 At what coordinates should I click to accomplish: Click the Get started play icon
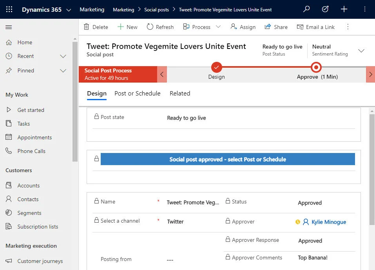pyautogui.click(x=9, y=110)
